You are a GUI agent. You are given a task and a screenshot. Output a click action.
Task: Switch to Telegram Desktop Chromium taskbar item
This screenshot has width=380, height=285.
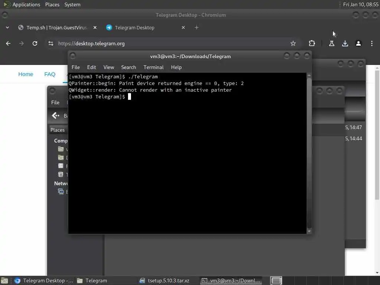coord(44,281)
